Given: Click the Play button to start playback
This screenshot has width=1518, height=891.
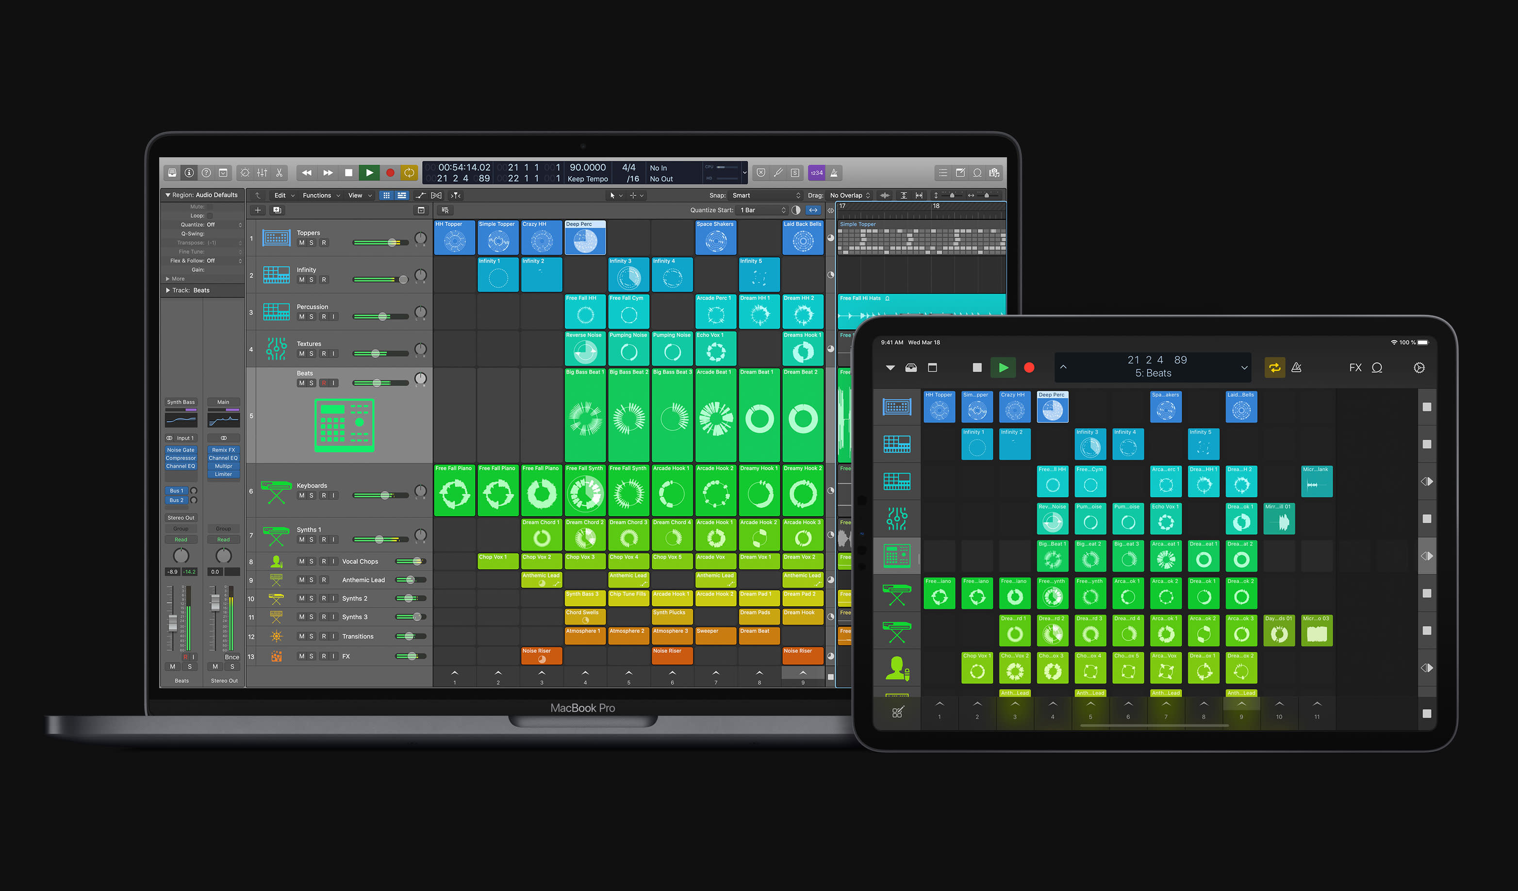Looking at the screenshot, I should pyautogui.click(x=368, y=173).
